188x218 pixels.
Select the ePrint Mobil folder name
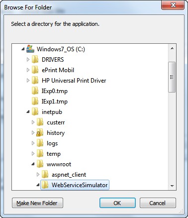[58, 70]
